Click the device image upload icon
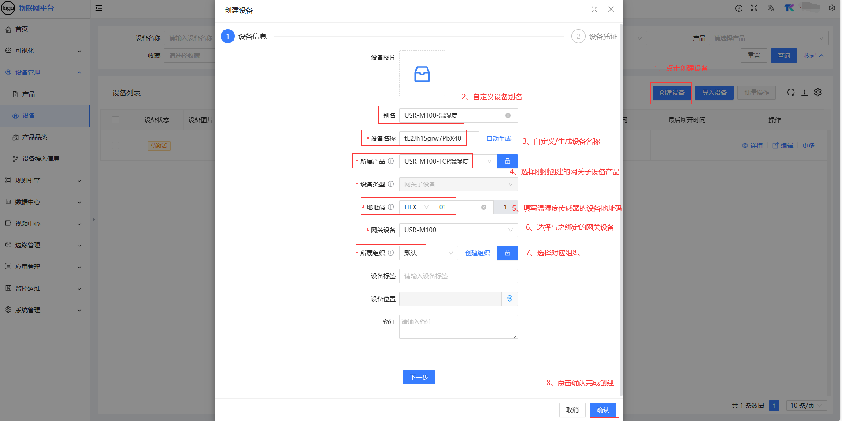This screenshot has height=421, width=842. [422, 74]
